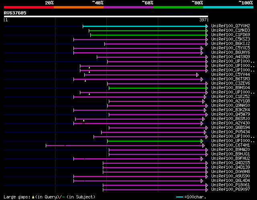Click the green ~80% legend segment
The height and width of the screenshot is (200, 257).
(178, 7)
